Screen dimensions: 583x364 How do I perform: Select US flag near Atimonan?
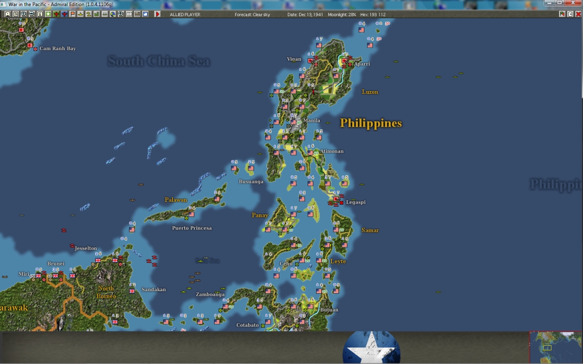(310, 153)
